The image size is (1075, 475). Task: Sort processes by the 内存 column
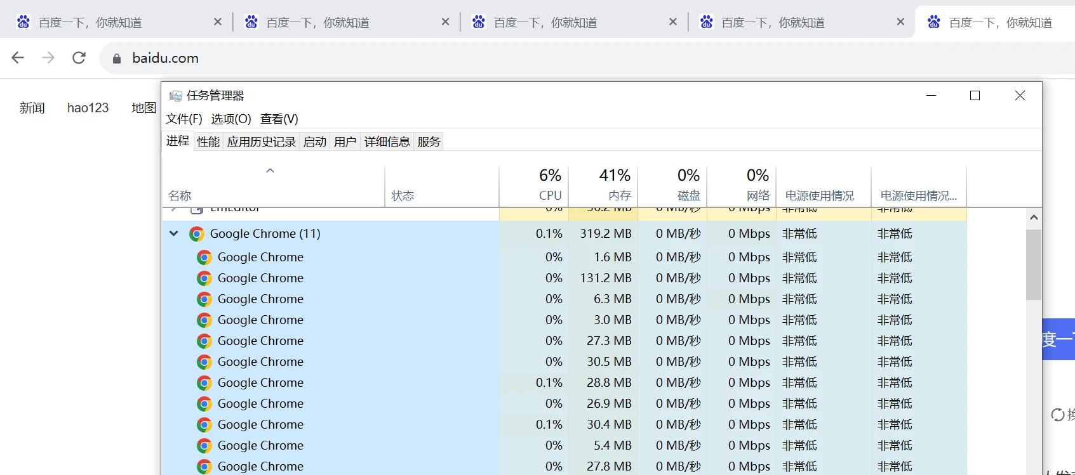click(603, 186)
